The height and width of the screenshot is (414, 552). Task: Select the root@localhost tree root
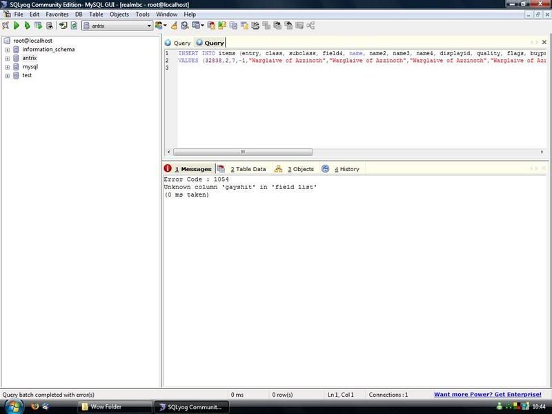click(32, 41)
